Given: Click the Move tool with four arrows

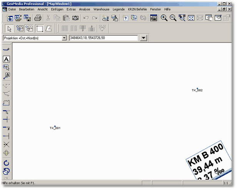Looking at the screenshot, I should tap(7, 153).
